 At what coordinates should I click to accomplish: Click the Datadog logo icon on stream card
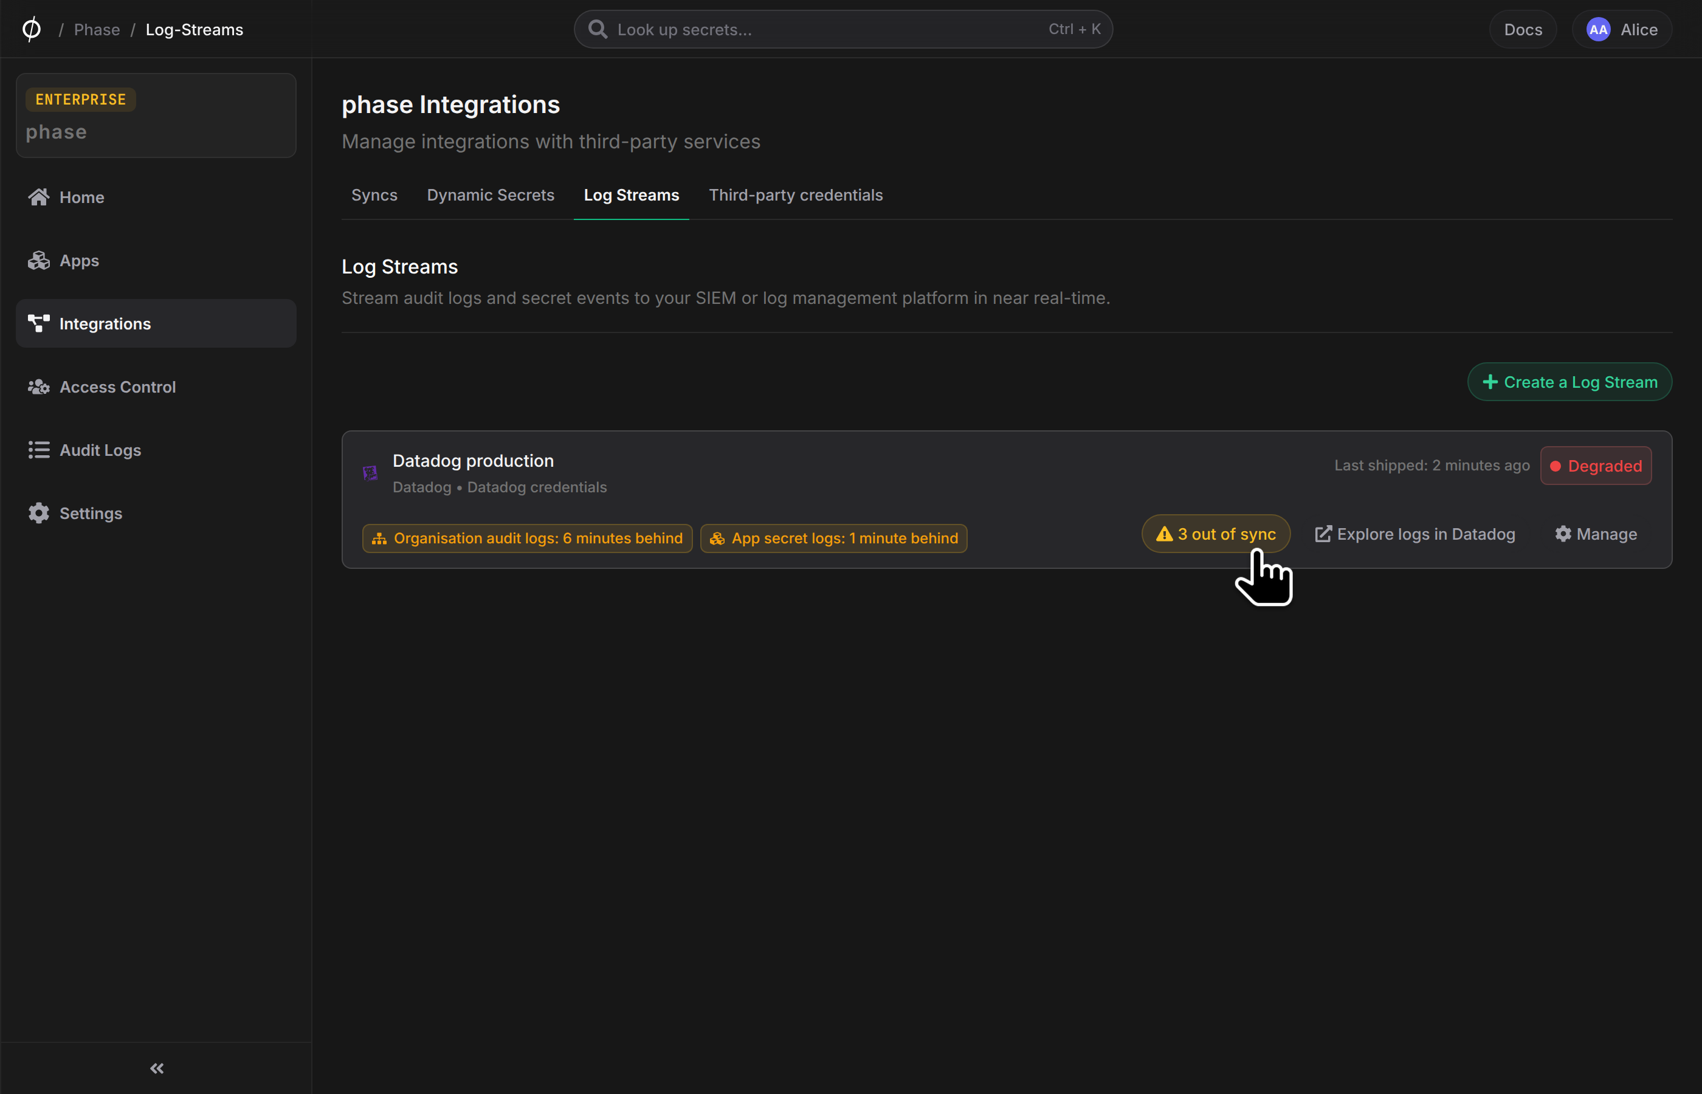click(370, 473)
